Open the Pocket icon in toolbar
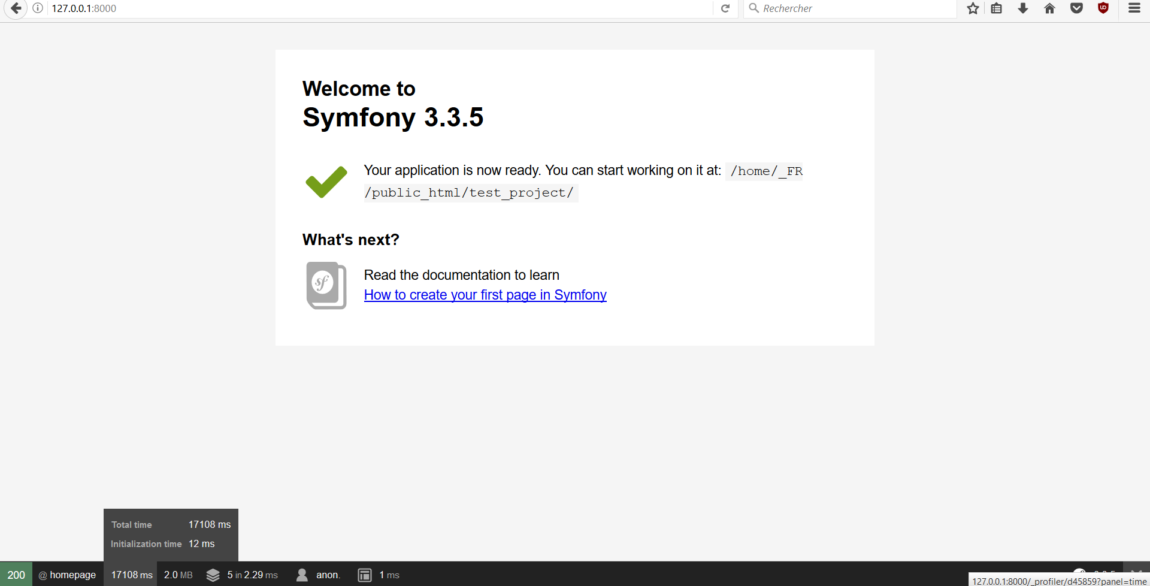This screenshot has width=1150, height=586. (1076, 8)
